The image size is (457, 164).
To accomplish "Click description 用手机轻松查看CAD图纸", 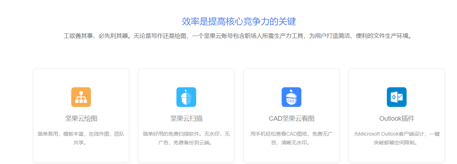I will (x=292, y=138).
